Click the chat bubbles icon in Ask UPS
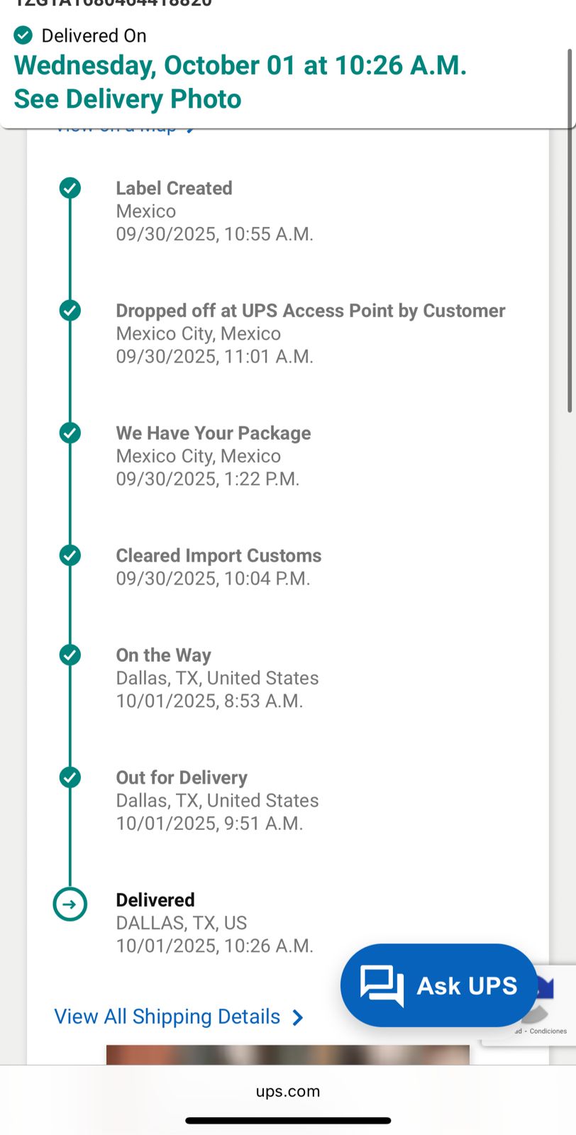 tap(382, 985)
